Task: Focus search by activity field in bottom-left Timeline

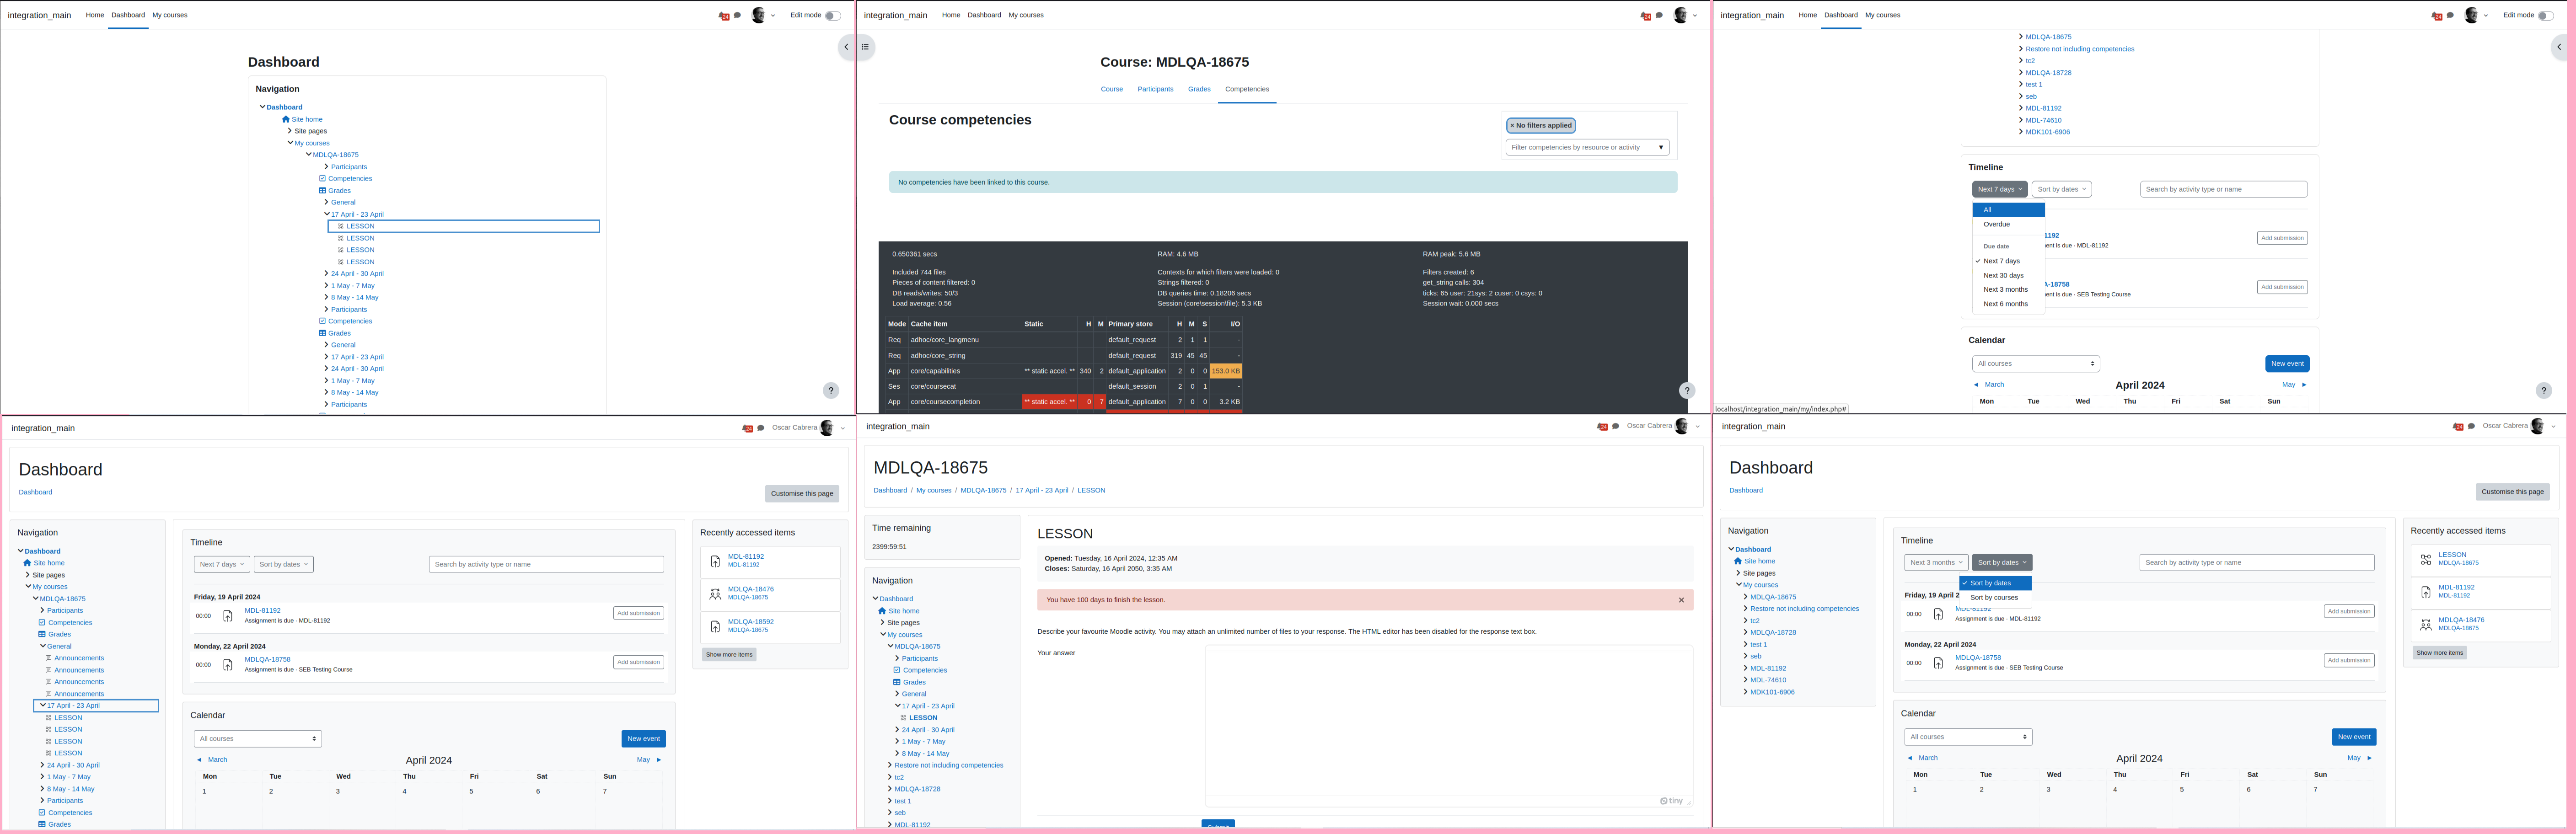Action: coord(546,564)
